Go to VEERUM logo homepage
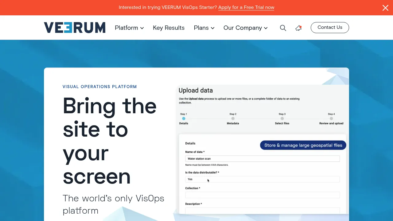The image size is (393, 221). pyautogui.click(x=75, y=28)
